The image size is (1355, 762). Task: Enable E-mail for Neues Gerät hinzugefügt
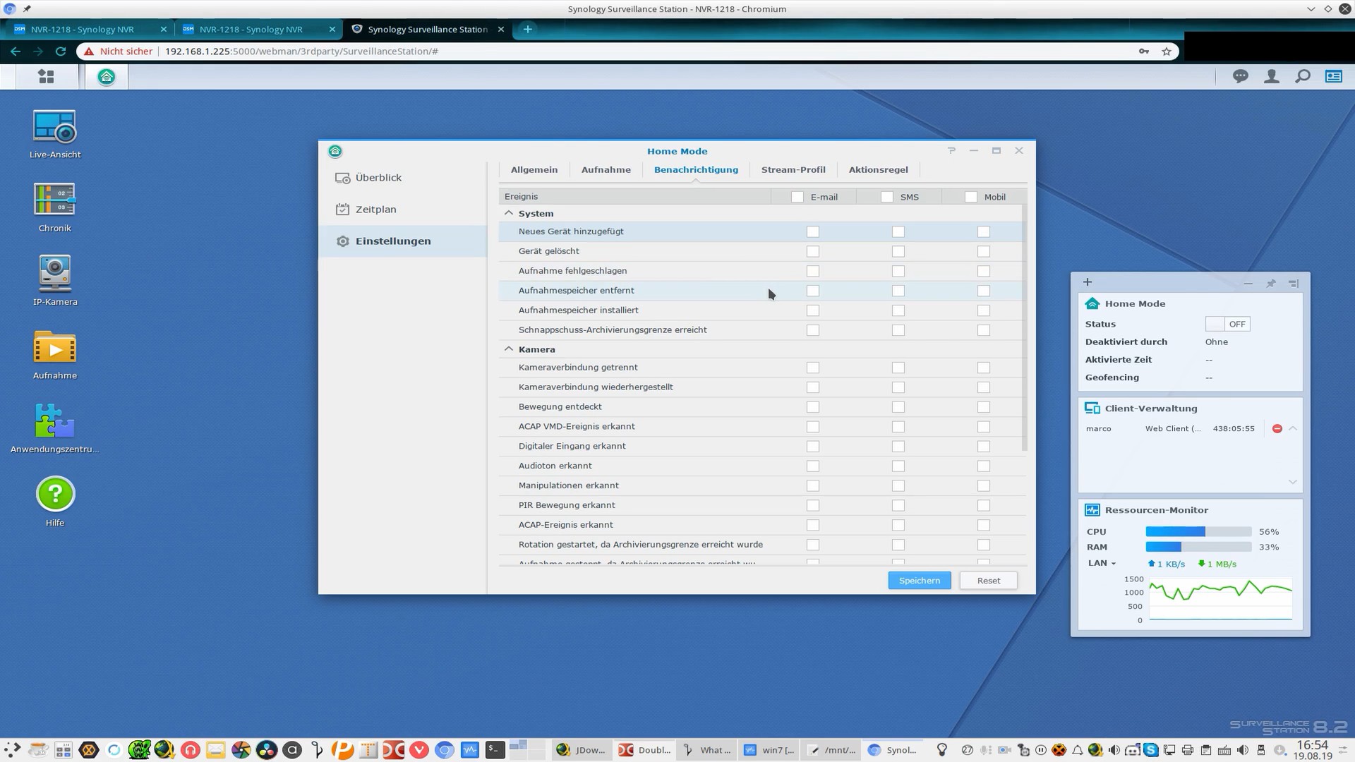(813, 231)
